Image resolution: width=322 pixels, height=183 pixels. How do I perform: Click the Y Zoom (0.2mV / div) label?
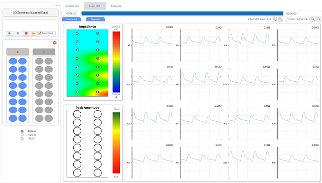pyautogui.click(x=298, y=19)
